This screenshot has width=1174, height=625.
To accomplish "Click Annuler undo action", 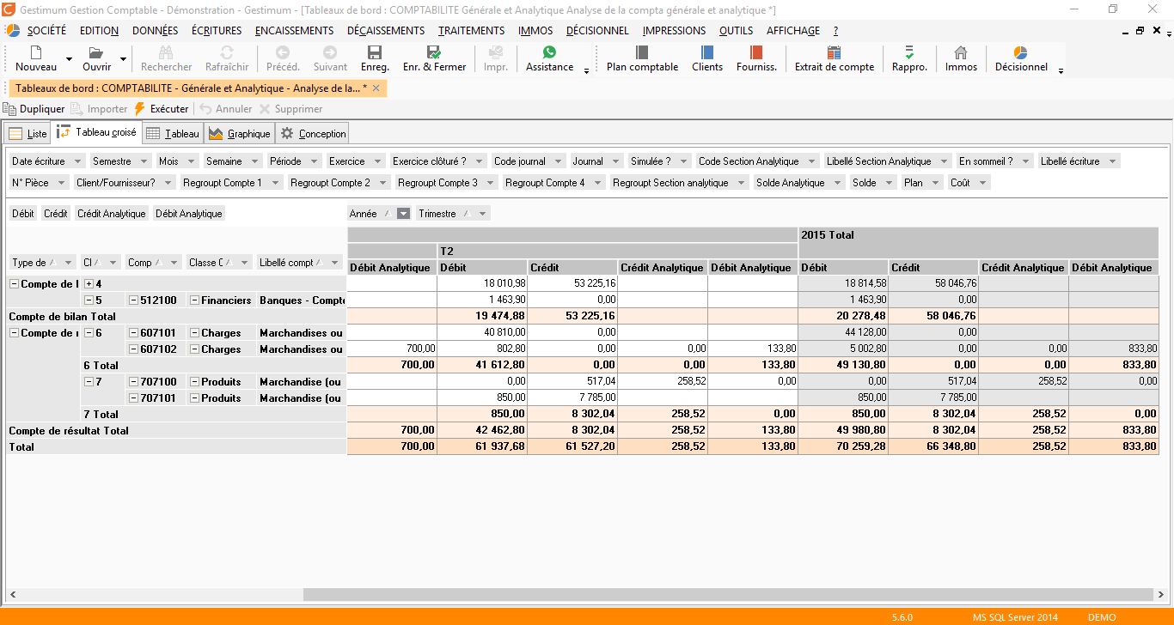I will pyautogui.click(x=226, y=109).
